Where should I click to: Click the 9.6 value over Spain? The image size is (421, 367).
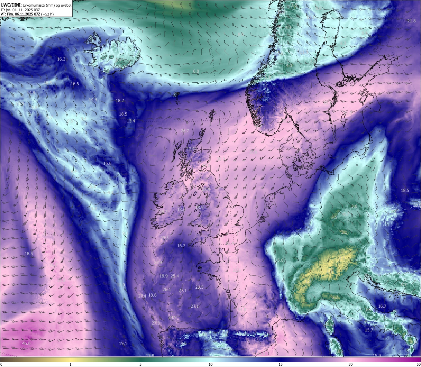pyautogui.click(x=184, y=344)
